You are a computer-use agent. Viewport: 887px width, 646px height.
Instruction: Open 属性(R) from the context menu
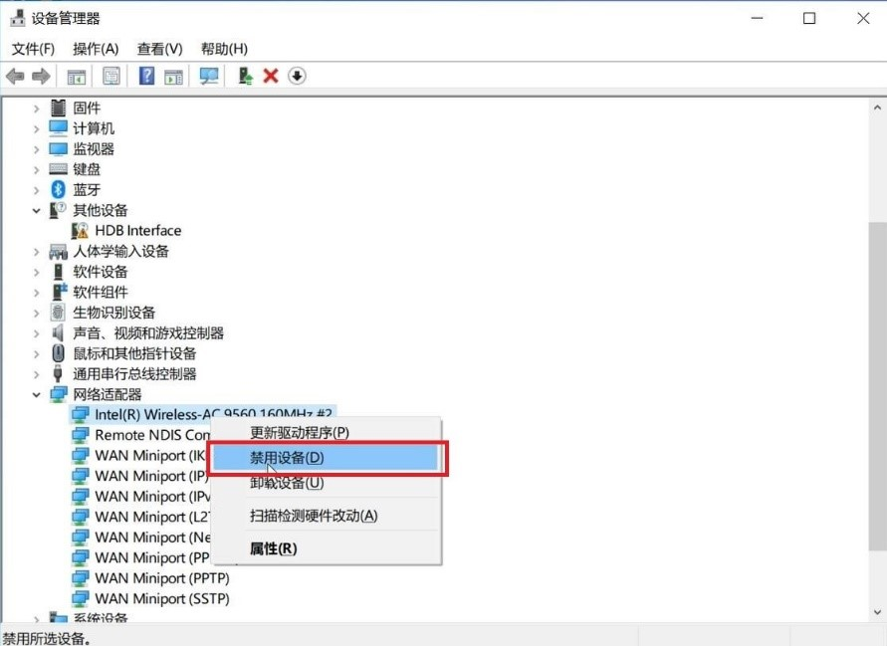(273, 548)
